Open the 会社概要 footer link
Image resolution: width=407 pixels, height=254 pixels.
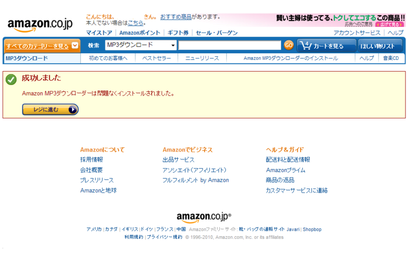(92, 170)
